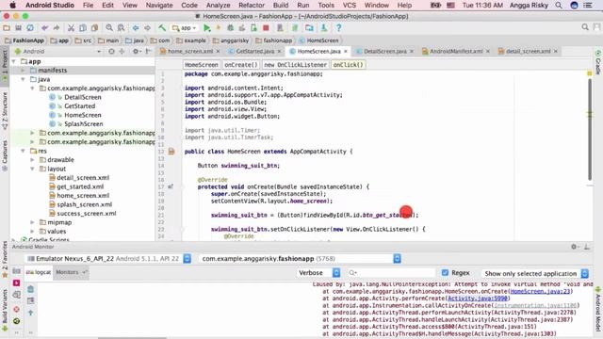Viewport: 603px width, 339px height.
Task: Click the Redo arrow icon
Action: coord(57,27)
